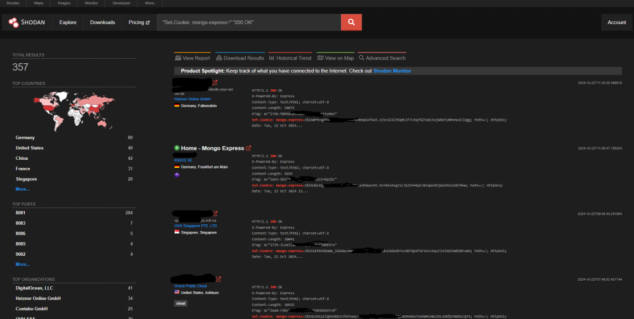Click the red search magnifier button

tap(352, 22)
